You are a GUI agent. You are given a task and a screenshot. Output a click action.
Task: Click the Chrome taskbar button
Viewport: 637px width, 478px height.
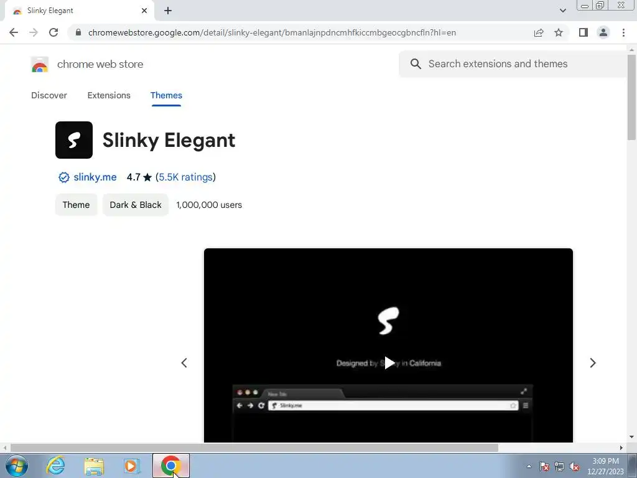click(x=171, y=466)
